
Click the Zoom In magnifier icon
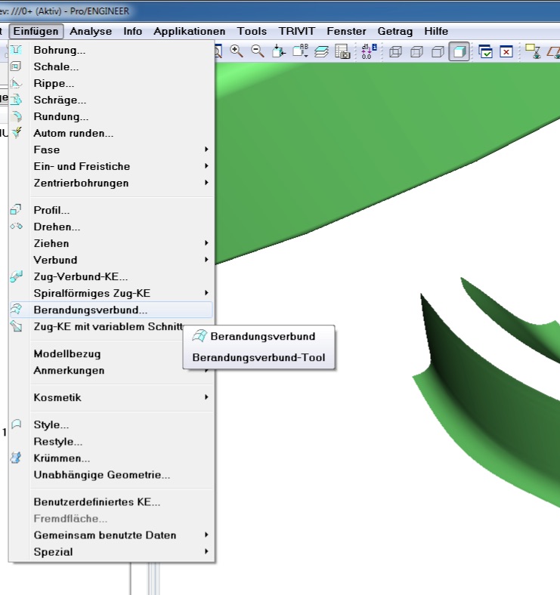pos(237,51)
